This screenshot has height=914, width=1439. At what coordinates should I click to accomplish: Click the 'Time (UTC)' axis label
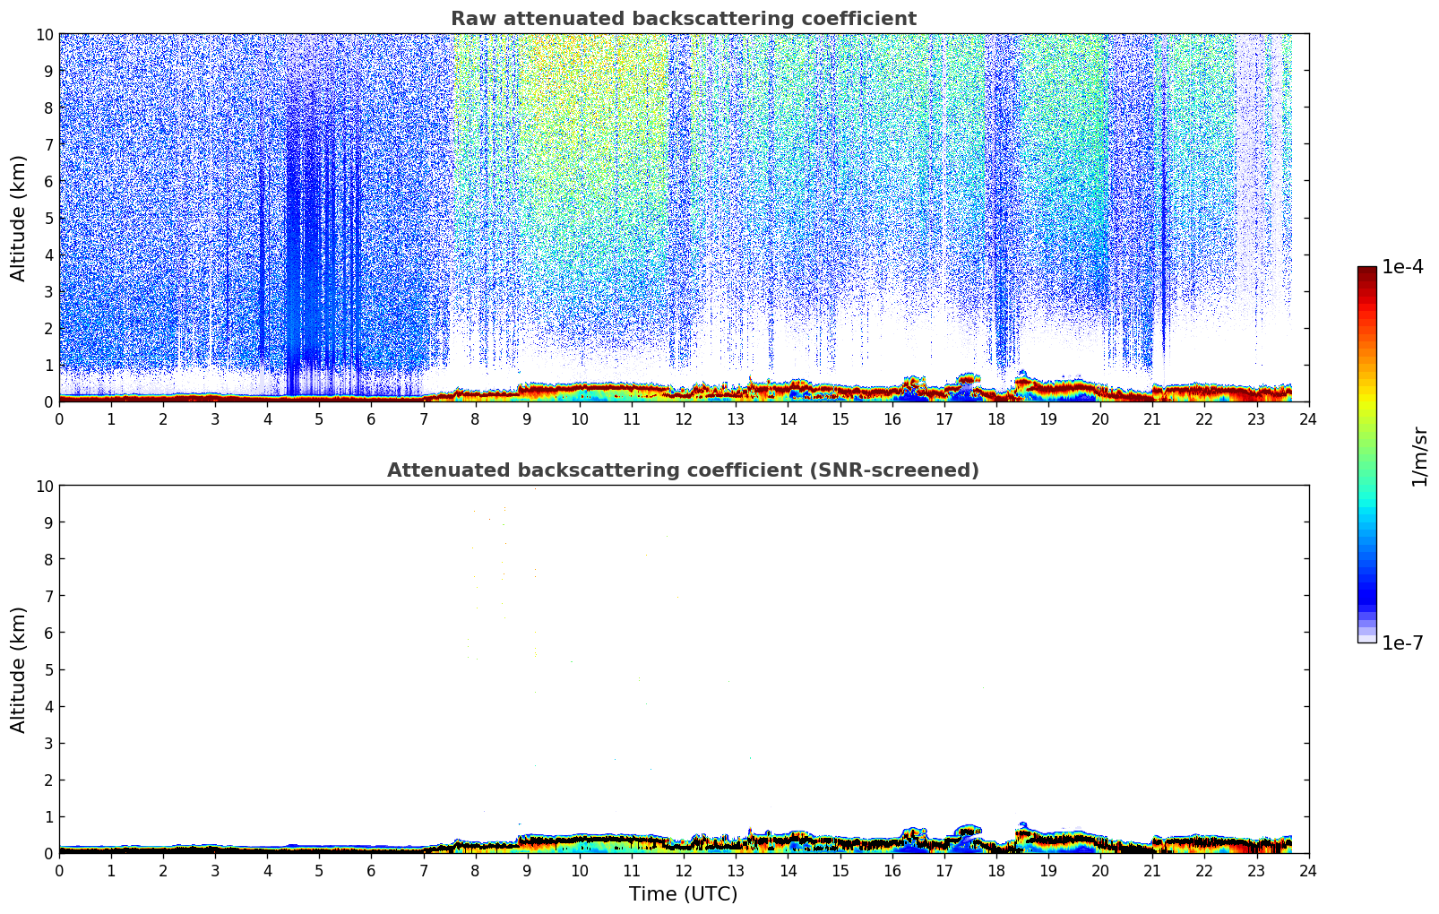pos(684,894)
